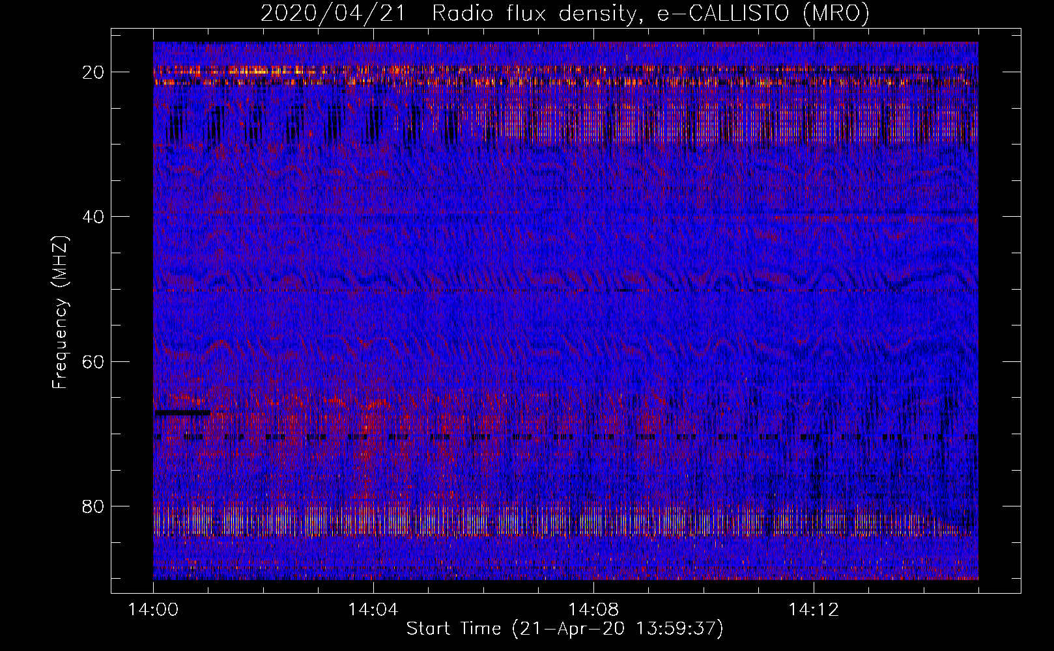Click the 40 MHz frequency tick label
This screenshot has height=651, width=1054.
(94, 217)
